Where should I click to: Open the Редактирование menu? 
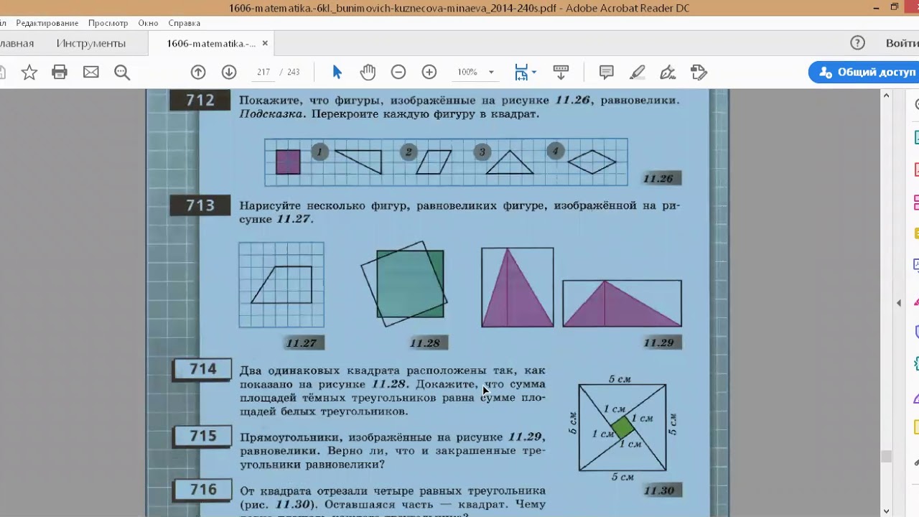click(47, 23)
